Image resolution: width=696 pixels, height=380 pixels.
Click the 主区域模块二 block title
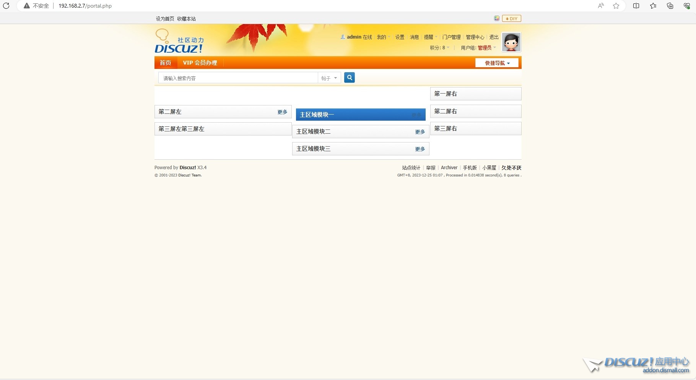314,131
